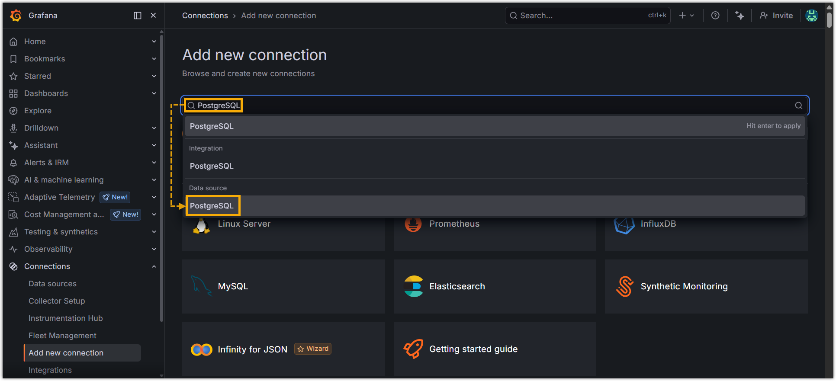Click the Cost Management icon
Screen dimensions: 836x381
(x=13, y=215)
